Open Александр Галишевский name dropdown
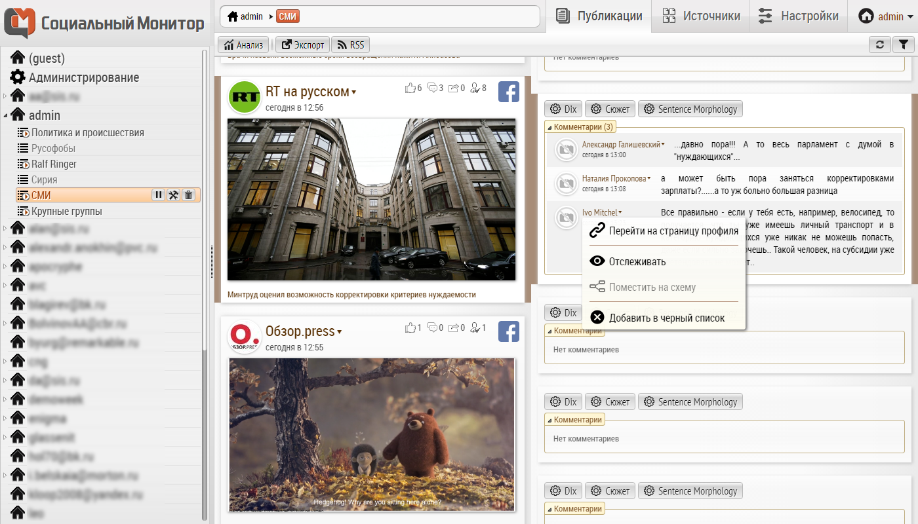This screenshot has height=524, width=918. click(x=663, y=144)
